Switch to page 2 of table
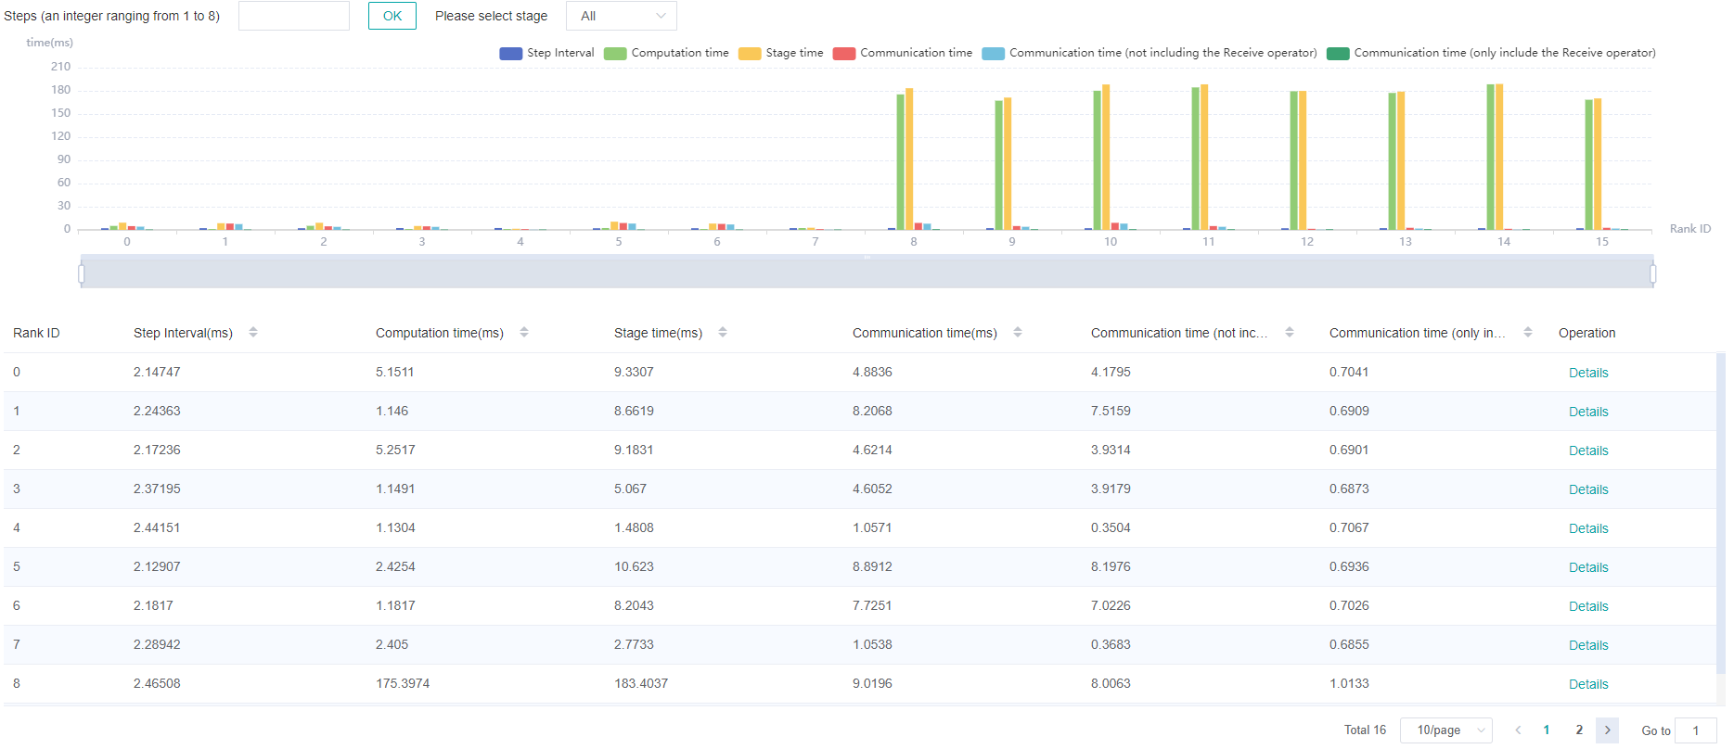 tap(1579, 730)
